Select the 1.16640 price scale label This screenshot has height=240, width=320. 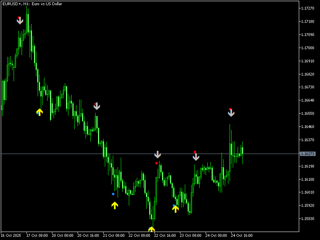click(308, 100)
